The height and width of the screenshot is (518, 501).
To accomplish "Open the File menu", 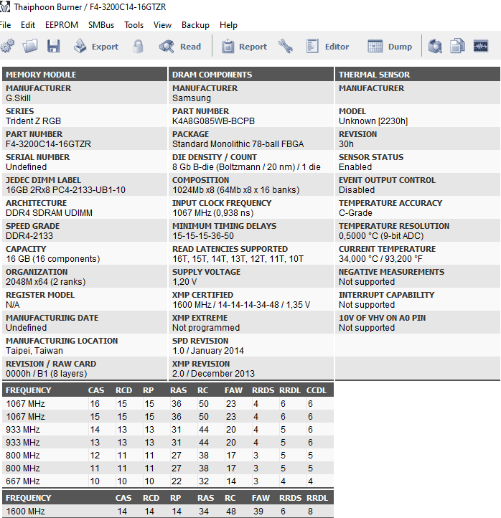I will 5,25.
